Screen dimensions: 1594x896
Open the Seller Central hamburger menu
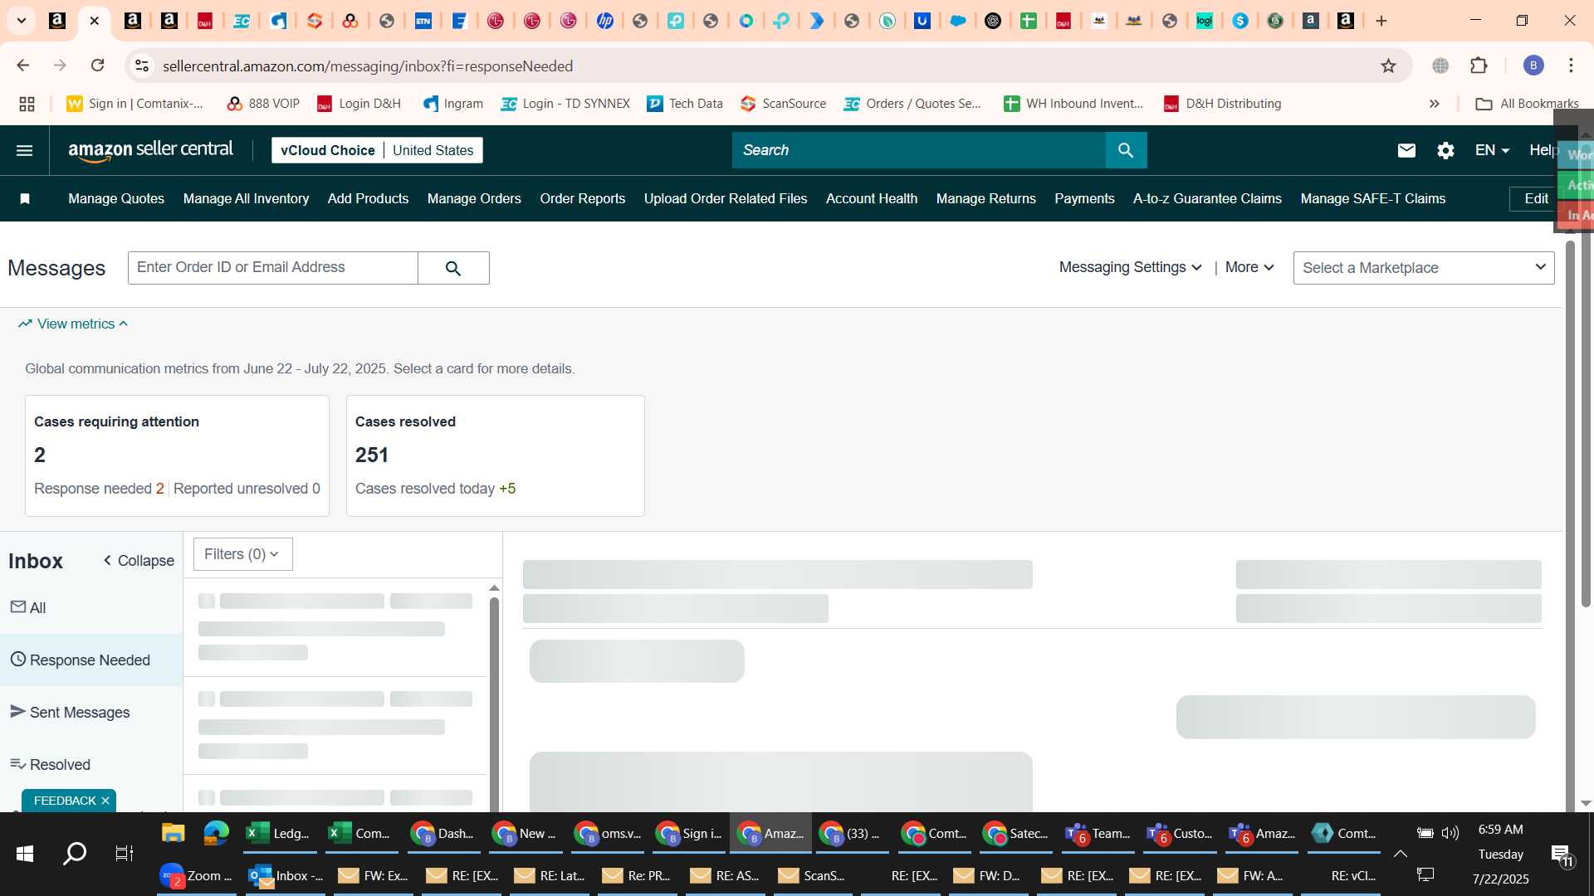coord(25,150)
